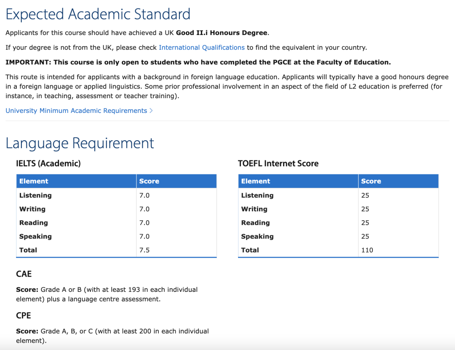Click the Writing row label in IELTS table
Screen dimensions: 455x350
(32, 209)
